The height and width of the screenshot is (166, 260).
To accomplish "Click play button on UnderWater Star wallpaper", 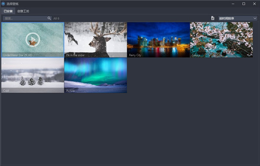I will click(x=33, y=40).
